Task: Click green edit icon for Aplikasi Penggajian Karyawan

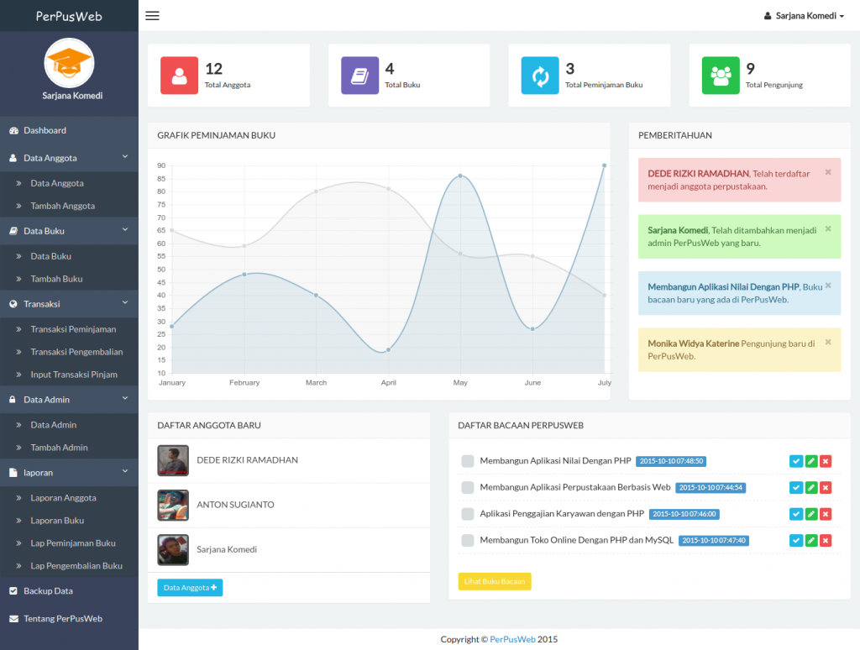Action: 811,514
